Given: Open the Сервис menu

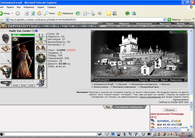Looking at the screenshot, I should pos(41,7).
